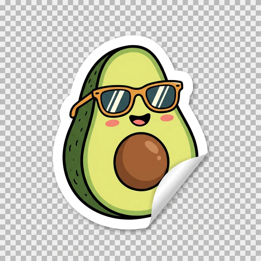Click the avocado's smiling mouth

(x=140, y=120)
